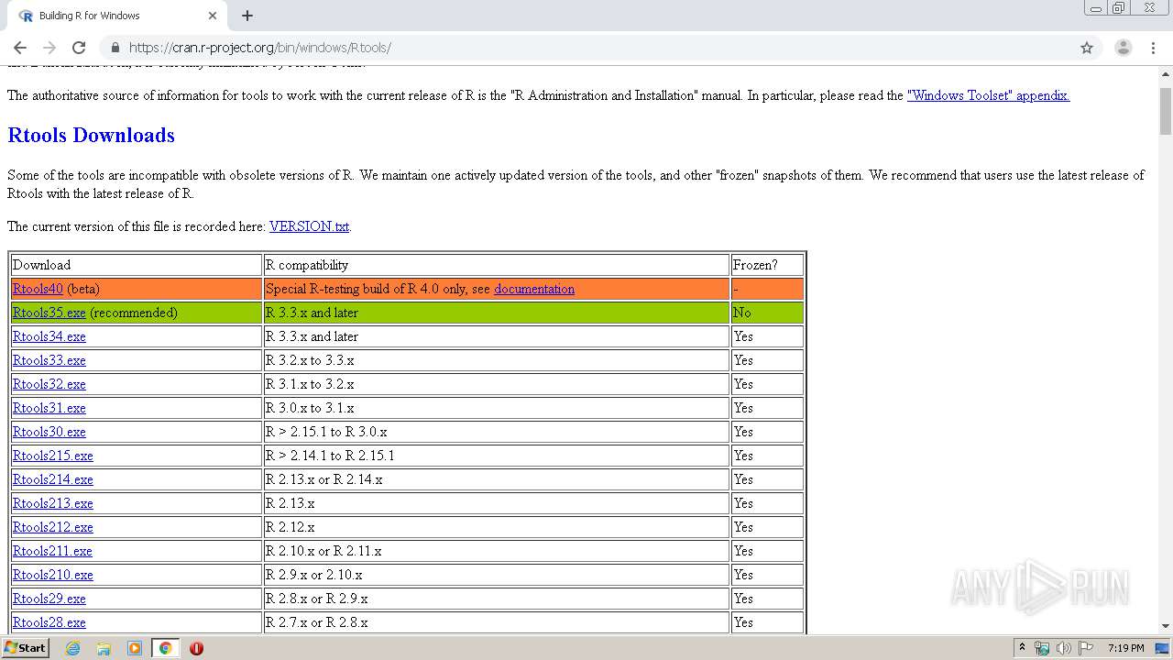Select the Building R for Windows tab
This screenshot has height=660, width=1173.
click(x=117, y=16)
